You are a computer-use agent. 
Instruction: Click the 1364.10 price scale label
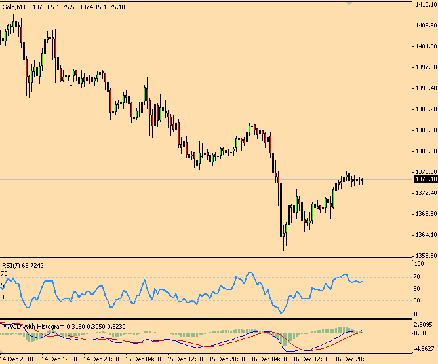tap(426, 234)
